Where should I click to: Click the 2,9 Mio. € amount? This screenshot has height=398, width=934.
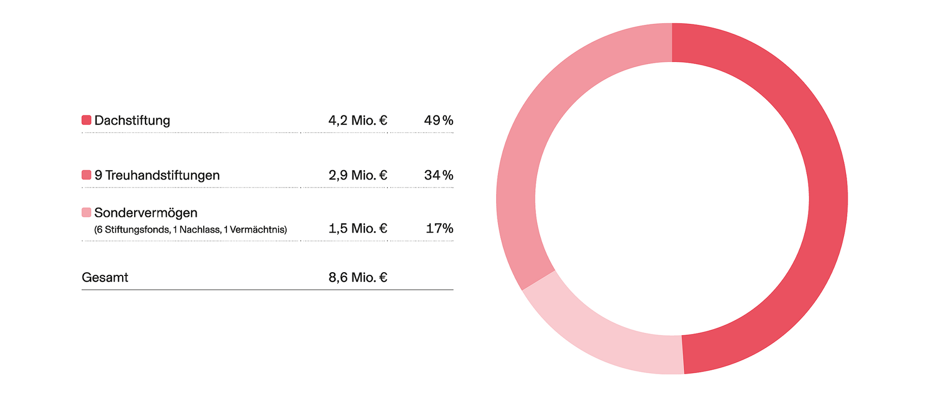pyautogui.click(x=358, y=175)
